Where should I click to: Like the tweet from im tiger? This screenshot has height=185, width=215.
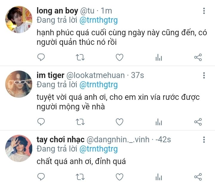click(119, 122)
